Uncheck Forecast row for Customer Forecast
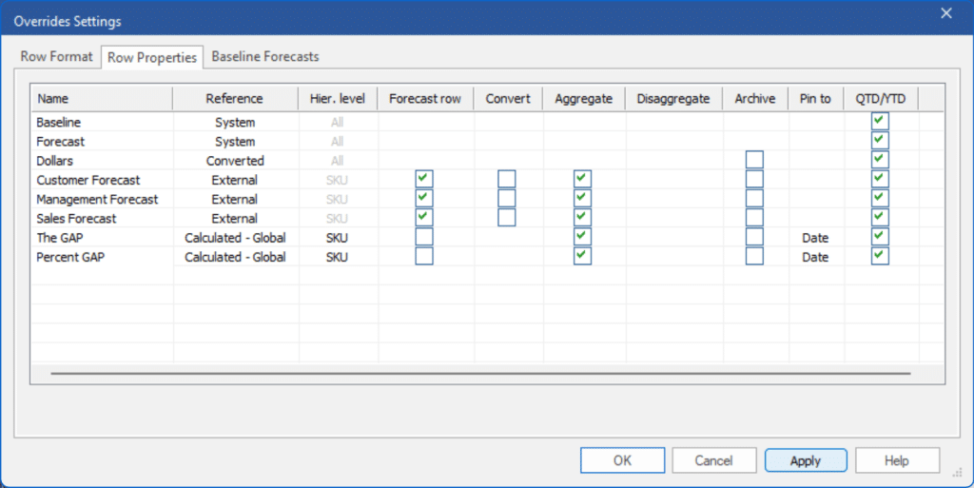974x488 pixels. click(x=424, y=180)
